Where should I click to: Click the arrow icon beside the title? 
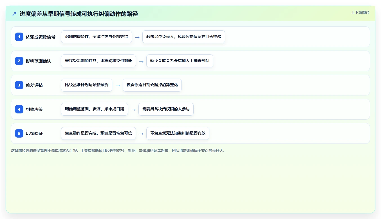point(14,14)
